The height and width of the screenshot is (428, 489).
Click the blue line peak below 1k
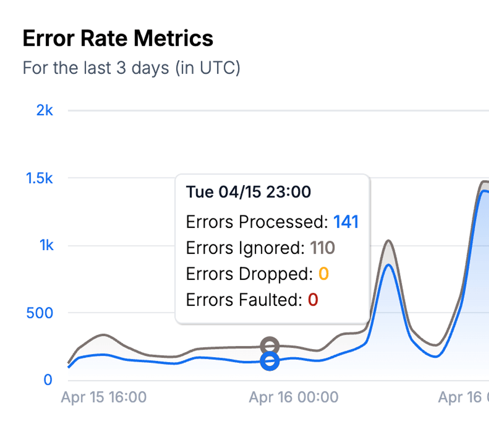pyautogui.click(x=389, y=265)
